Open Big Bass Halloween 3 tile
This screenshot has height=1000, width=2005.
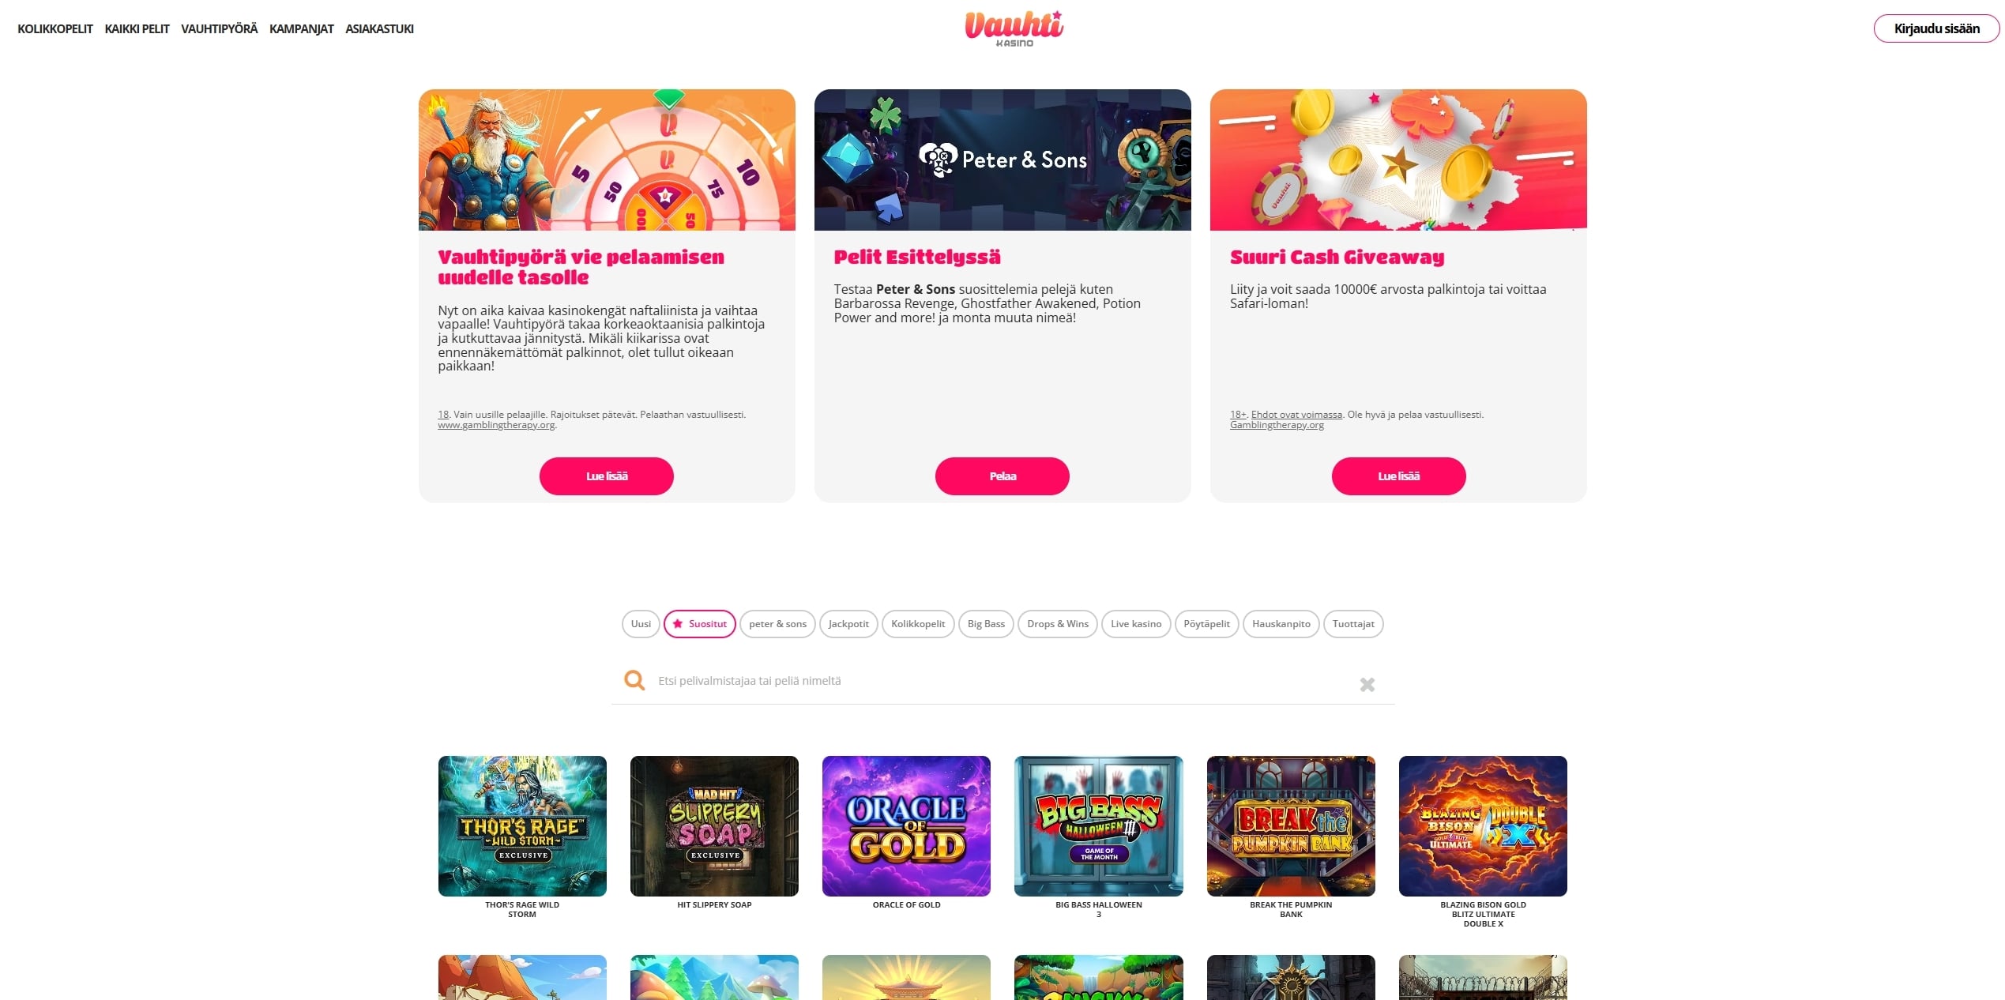pyautogui.click(x=1098, y=825)
